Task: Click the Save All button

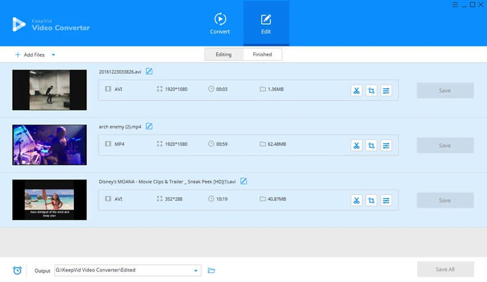Action: point(445,269)
